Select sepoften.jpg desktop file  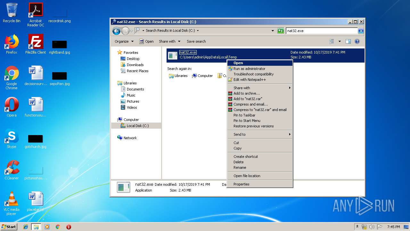[x=60, y=78]
